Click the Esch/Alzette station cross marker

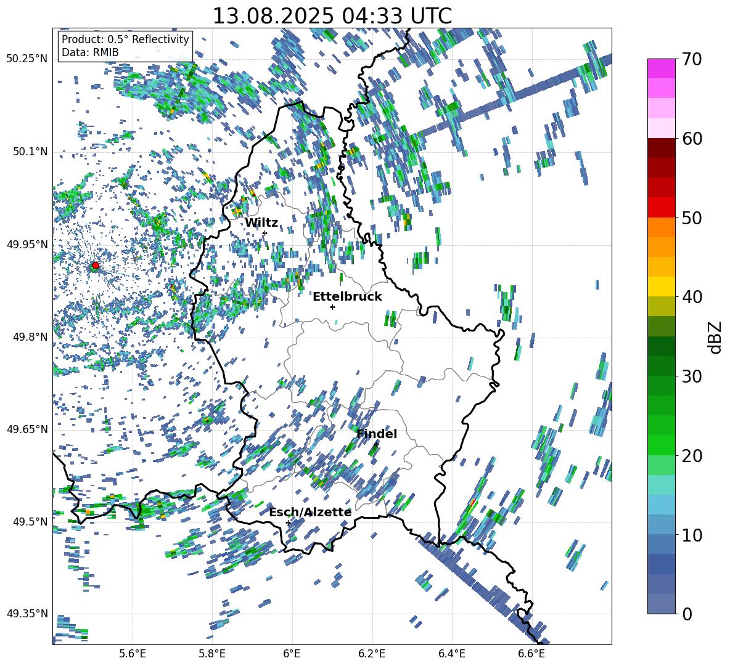pyautogui.click(x=288, y=522)
